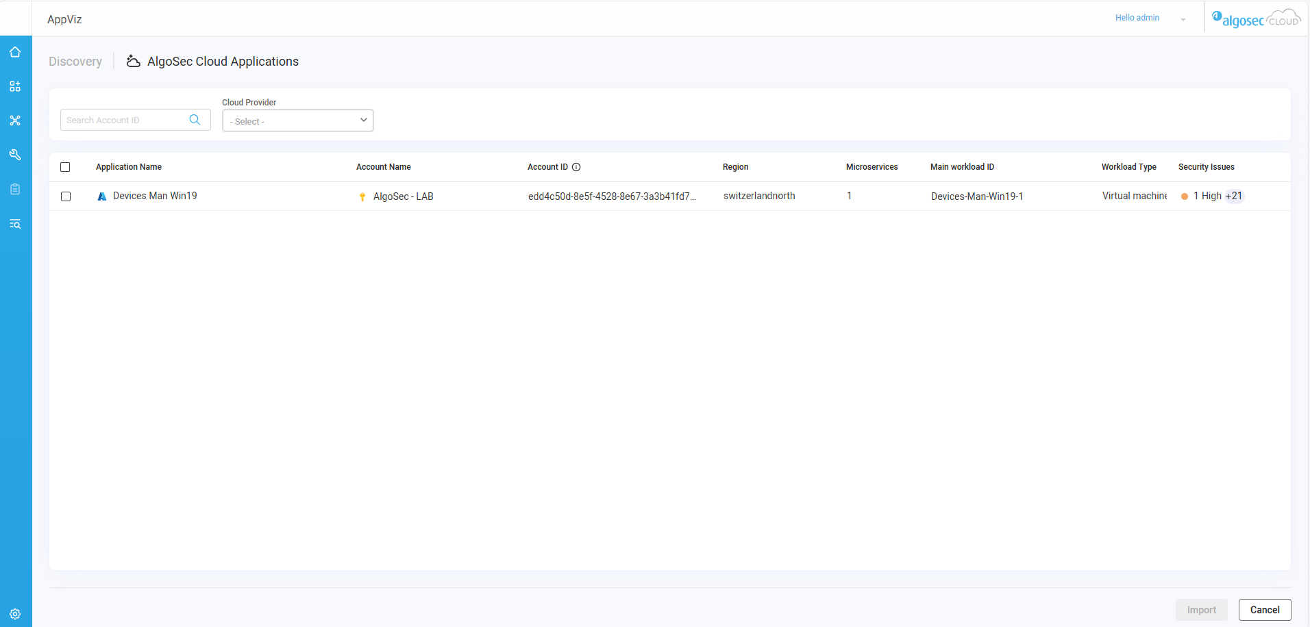The width and height of the screenshot is (1310, 627).
Task: Click the key icon beside AlgoSec - LAB
Action: [362, 197]
